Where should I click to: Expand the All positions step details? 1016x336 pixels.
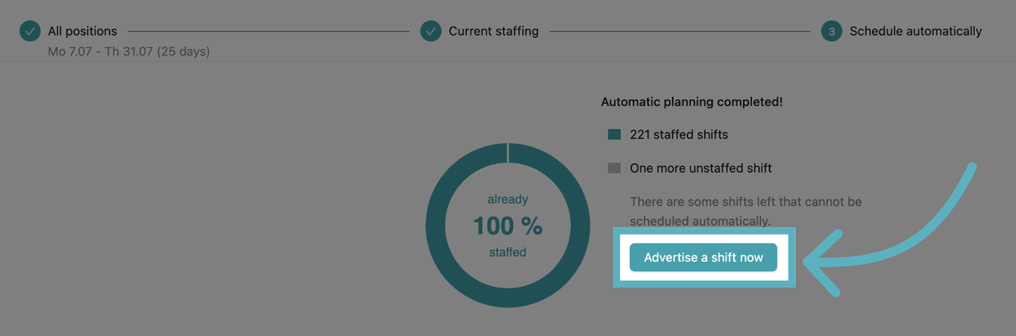(82, 31)
